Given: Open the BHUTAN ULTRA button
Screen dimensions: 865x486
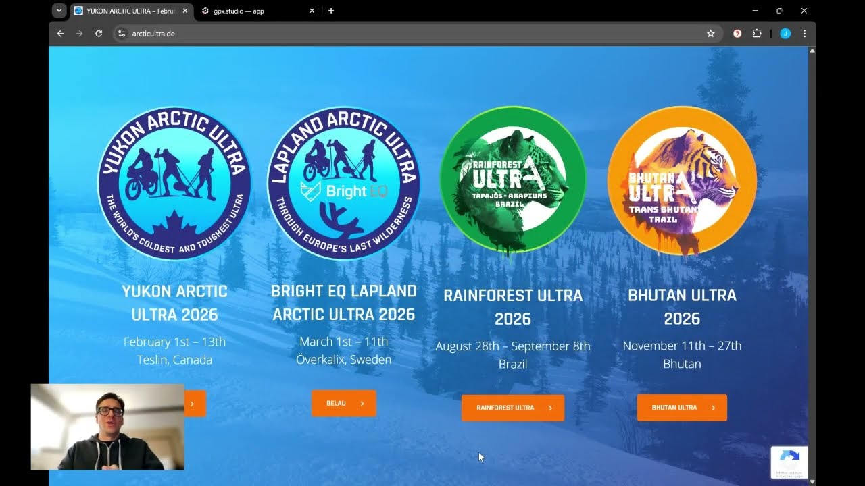Looking at the screenshot, I should click(682, 408).
